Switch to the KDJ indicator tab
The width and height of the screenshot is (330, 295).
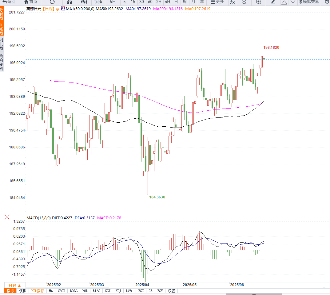tap(118, 291)
